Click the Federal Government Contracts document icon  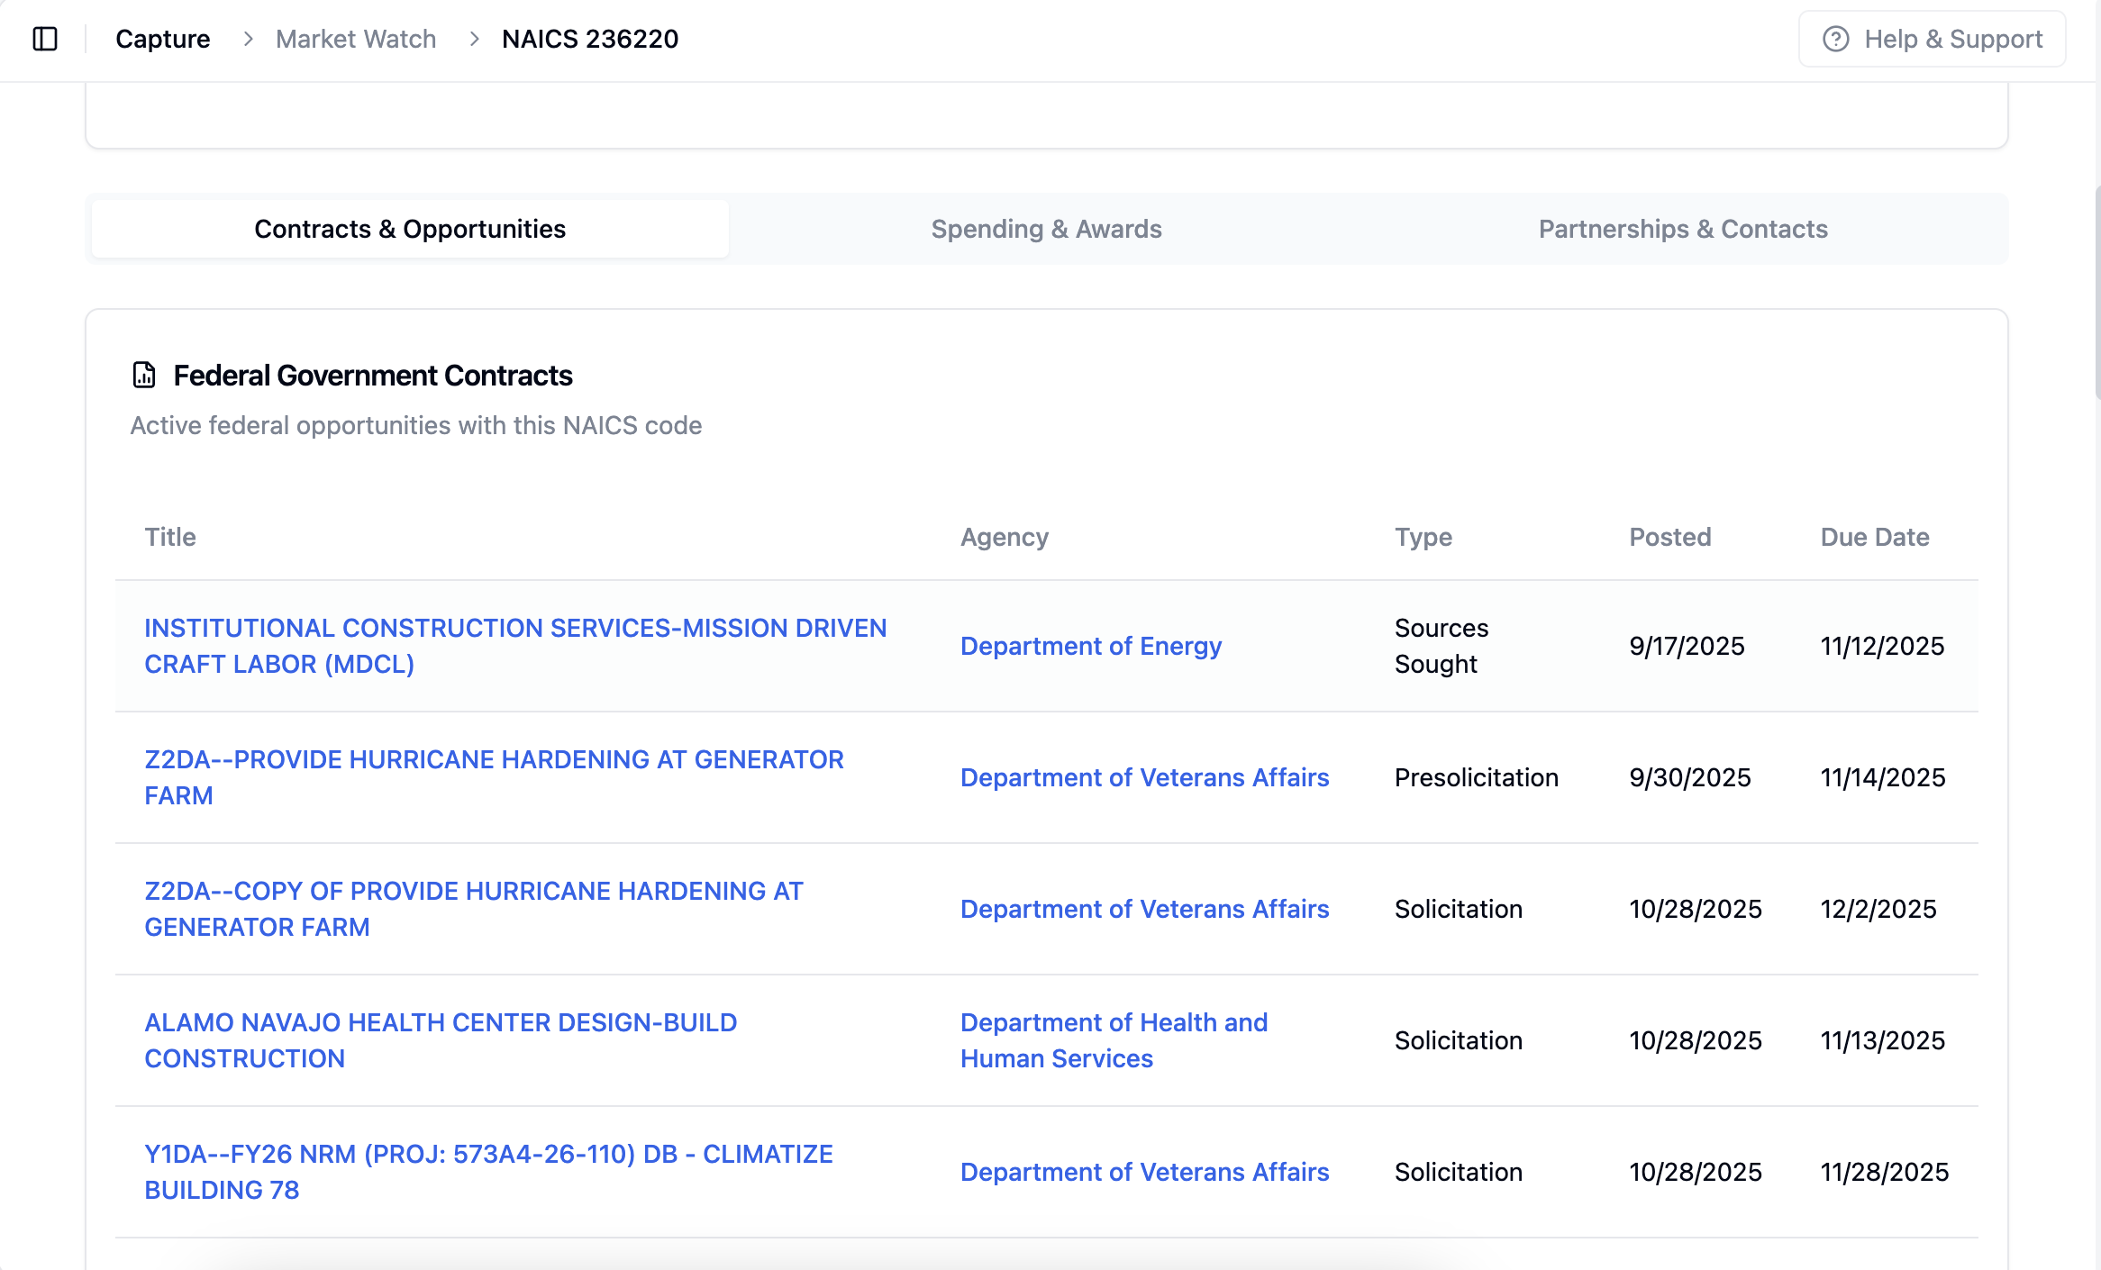(x=143, y=376)
